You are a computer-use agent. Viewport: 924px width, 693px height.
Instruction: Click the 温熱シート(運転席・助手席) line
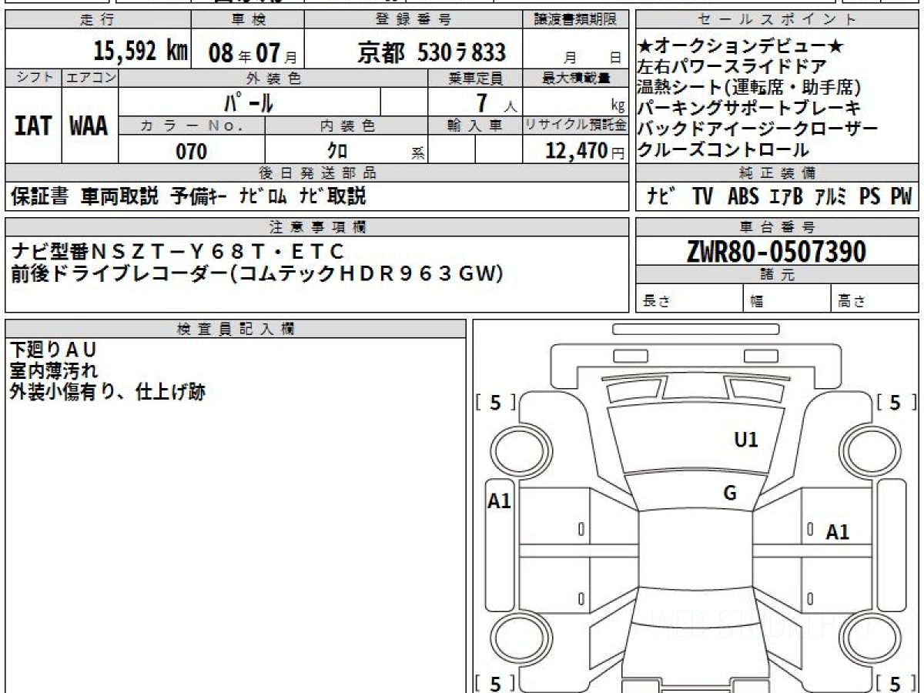pos(749,88)
